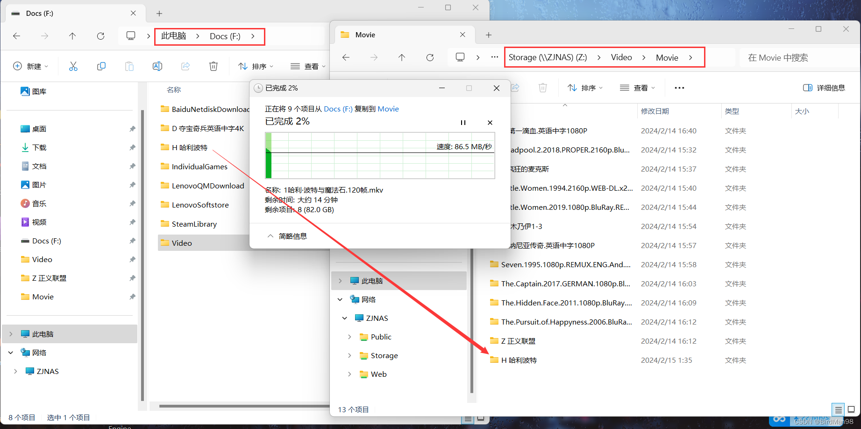Viewport: 861px width, 429px height.
Task: Click the Docs (F:) source link in copy dialog
Action: (338, 109)
